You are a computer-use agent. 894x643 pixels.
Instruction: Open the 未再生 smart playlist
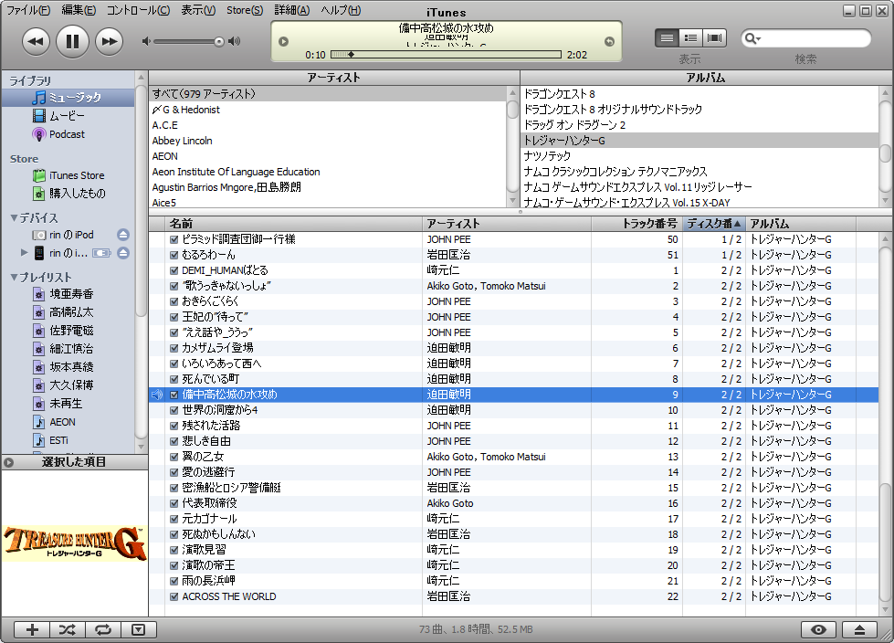[x=68, y=403]
